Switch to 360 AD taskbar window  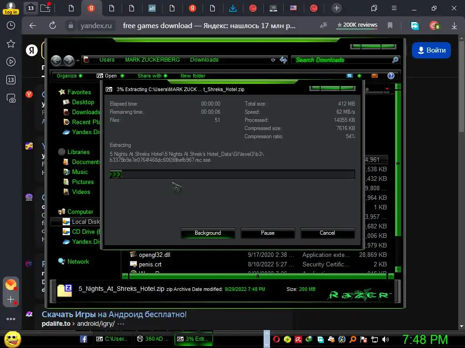click(x=153, y=339)
